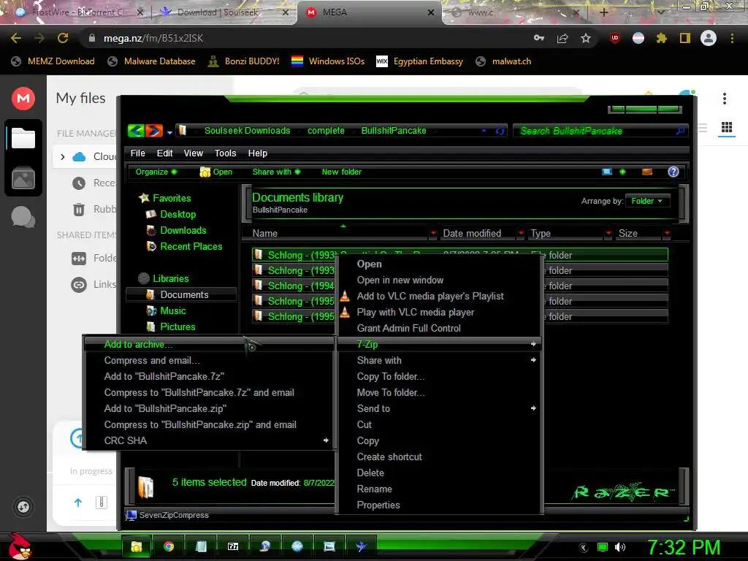The image size is (748, 561).
Task: Open the uBlock Origin extension
Action: click(x=615, y=38)
